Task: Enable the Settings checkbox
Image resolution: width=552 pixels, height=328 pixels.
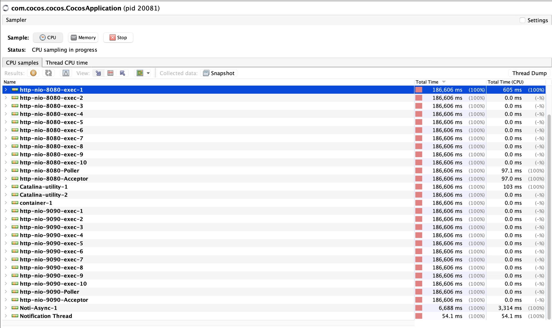Action: [x=522, y=20]
